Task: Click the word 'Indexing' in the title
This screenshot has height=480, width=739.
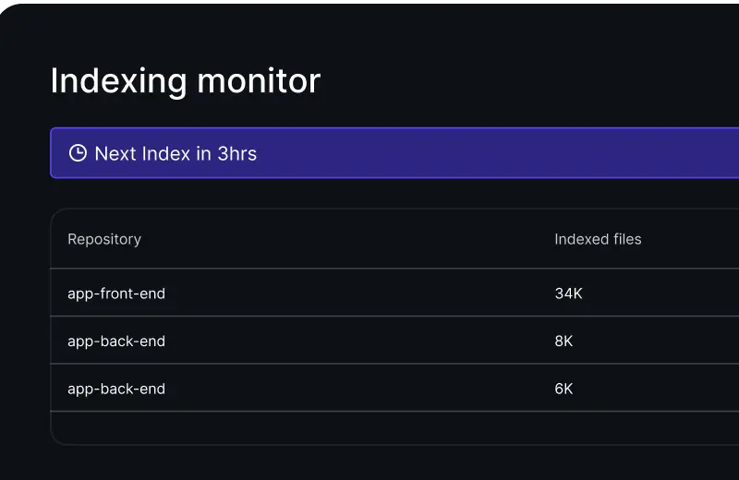Action: [x=115, y=81]
